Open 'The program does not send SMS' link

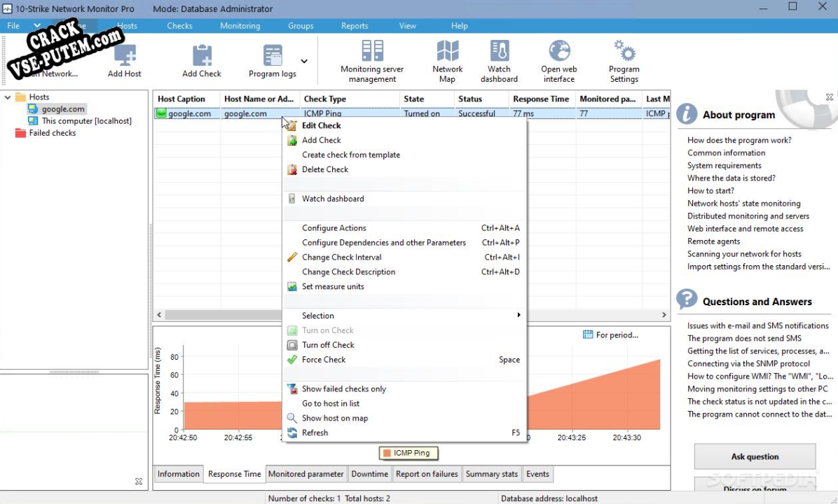coord(745,339)
